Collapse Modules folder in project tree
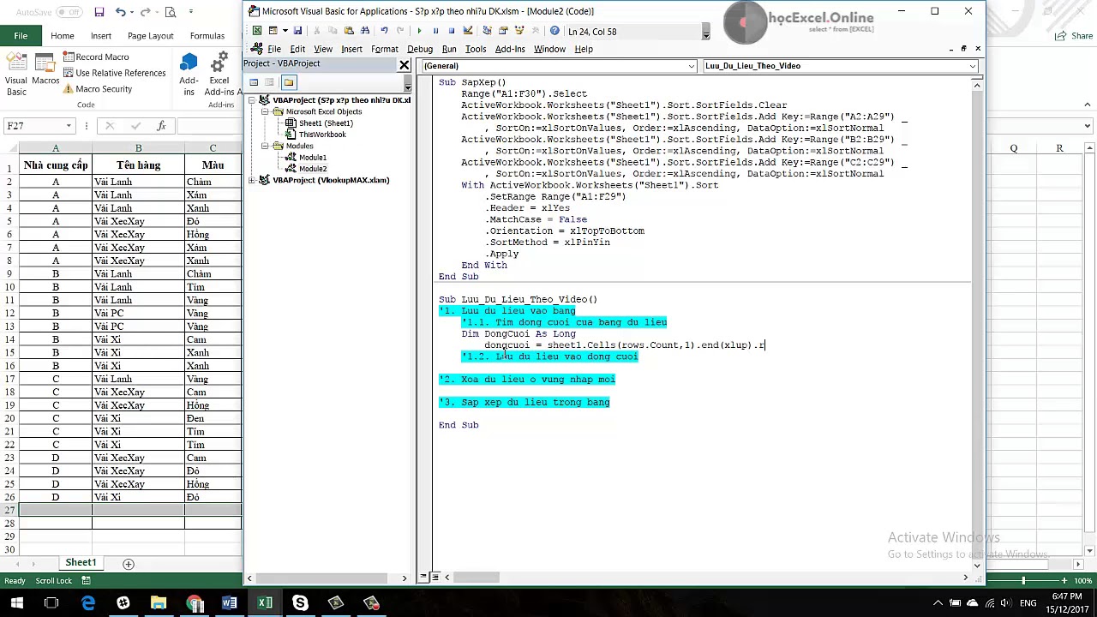The height and width of the screenshot is (617, 1097). [x=266, y=146]
